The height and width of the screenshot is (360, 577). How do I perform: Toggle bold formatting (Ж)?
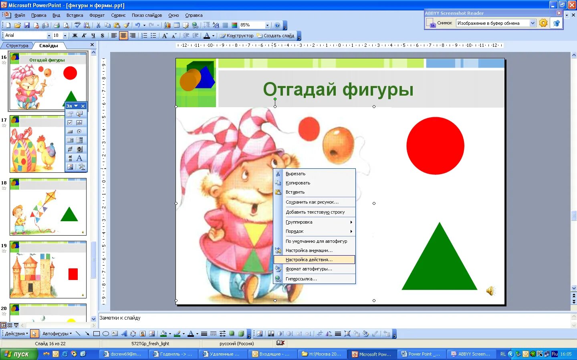75,36
